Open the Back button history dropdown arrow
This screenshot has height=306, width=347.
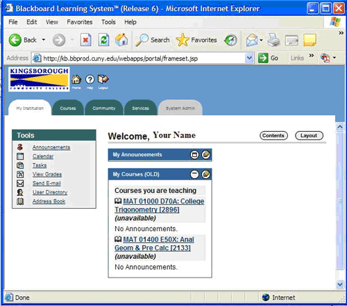(44, 40)
